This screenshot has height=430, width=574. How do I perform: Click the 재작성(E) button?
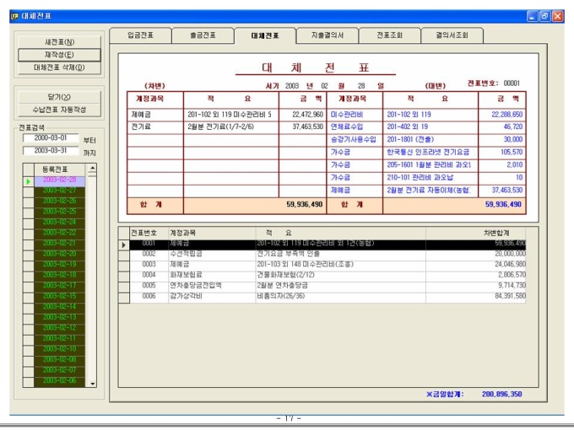tap(59, 55)
